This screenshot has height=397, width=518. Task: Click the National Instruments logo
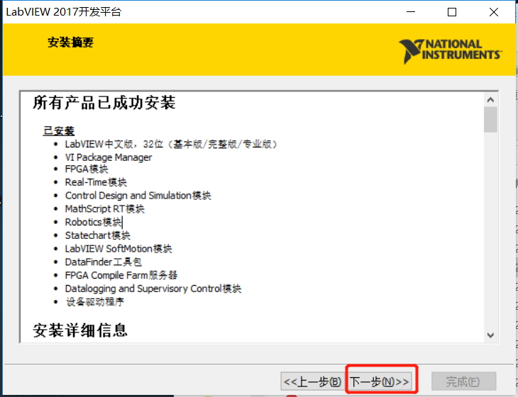coord(451,50)
